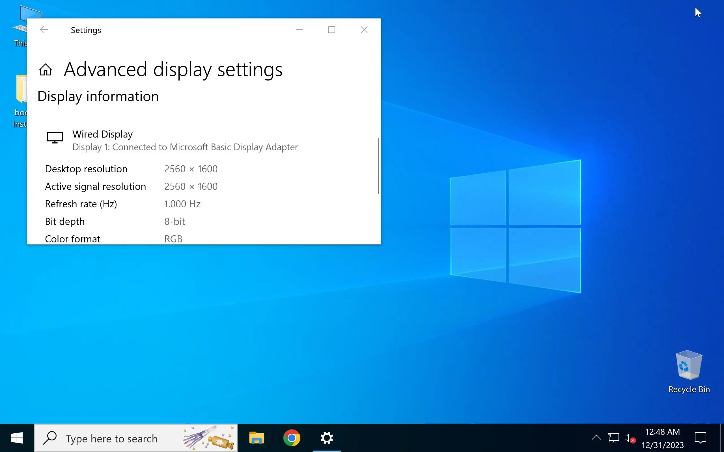Screen dimensions: 724x452
Task: Launch Google Chrome from the taskbar
Action: 292,438
